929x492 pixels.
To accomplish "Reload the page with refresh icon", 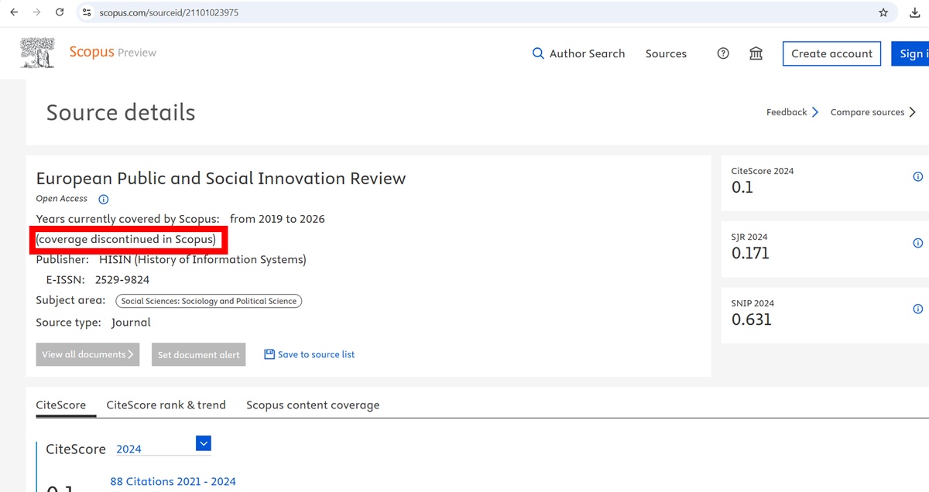I will pos(60,12).
